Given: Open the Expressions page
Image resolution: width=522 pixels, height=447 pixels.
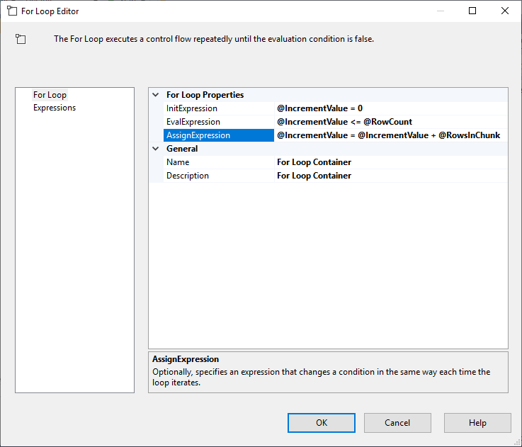Looking at the screenshot, I should click(x=55, y=108).
